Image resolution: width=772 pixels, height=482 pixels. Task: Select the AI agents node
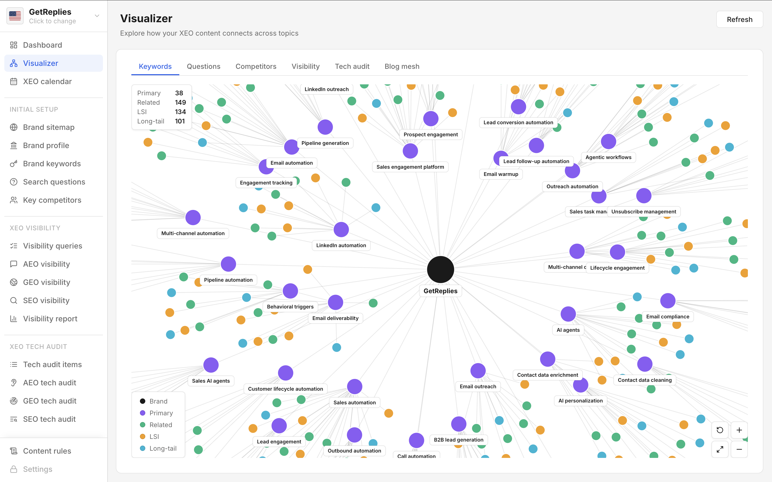(568, 314)
